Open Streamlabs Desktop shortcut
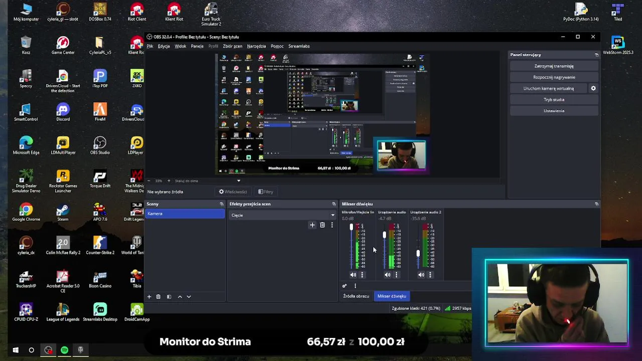This screenshot has width=642, height=361. point(100,312)
